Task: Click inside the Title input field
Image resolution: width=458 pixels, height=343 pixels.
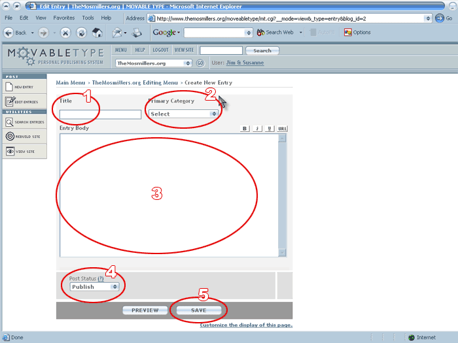Action: [x=100, y=114]
